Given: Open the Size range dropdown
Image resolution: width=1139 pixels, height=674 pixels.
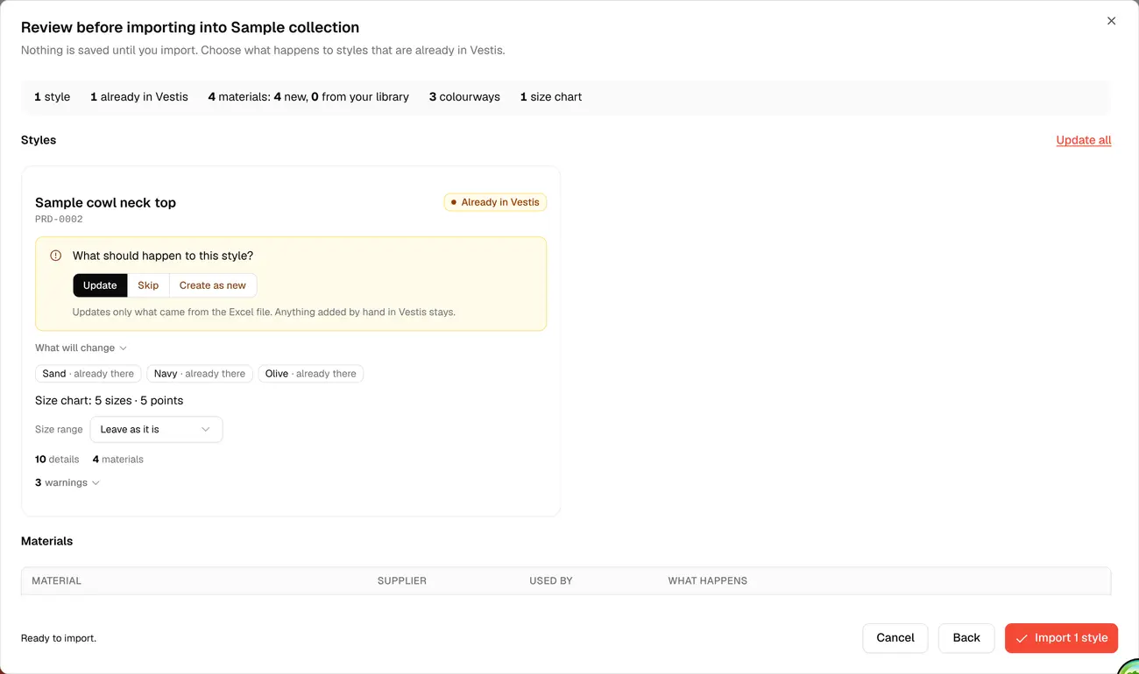Looking at the screenshot, I should [156, 430].
